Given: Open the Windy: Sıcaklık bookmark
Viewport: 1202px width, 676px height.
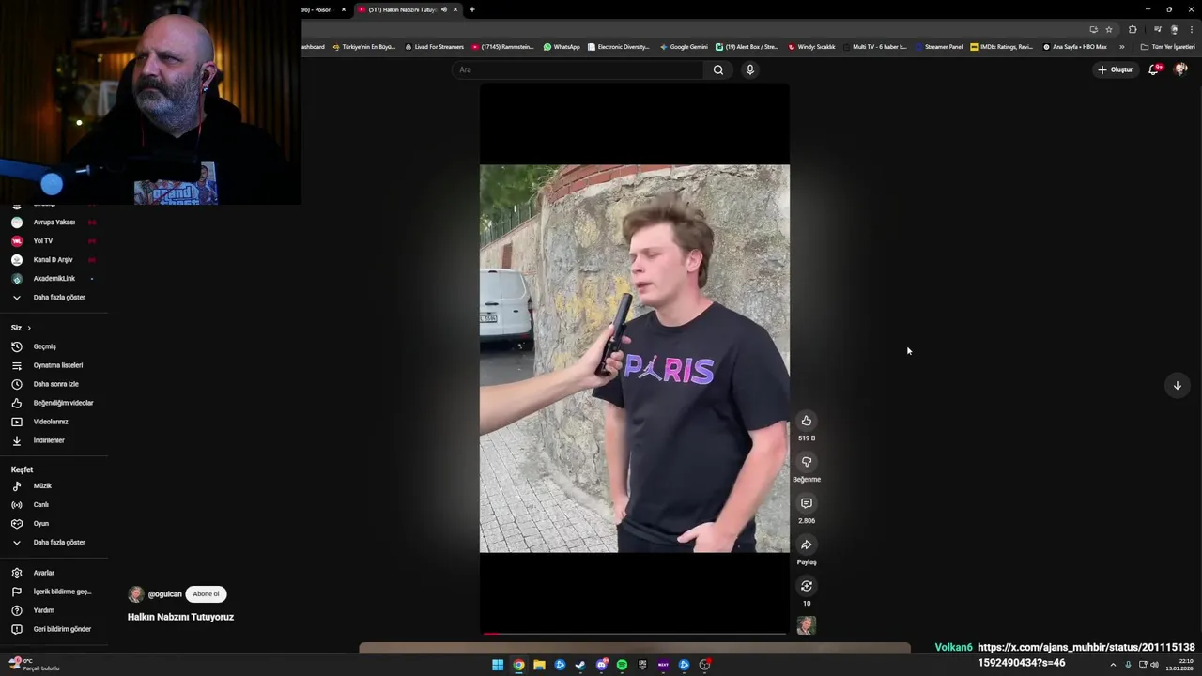Looking at the screenshot, I should point(811,47).
